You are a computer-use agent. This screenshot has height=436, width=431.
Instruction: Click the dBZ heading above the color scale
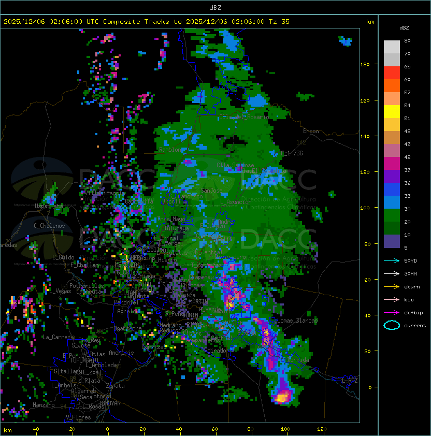404,28
